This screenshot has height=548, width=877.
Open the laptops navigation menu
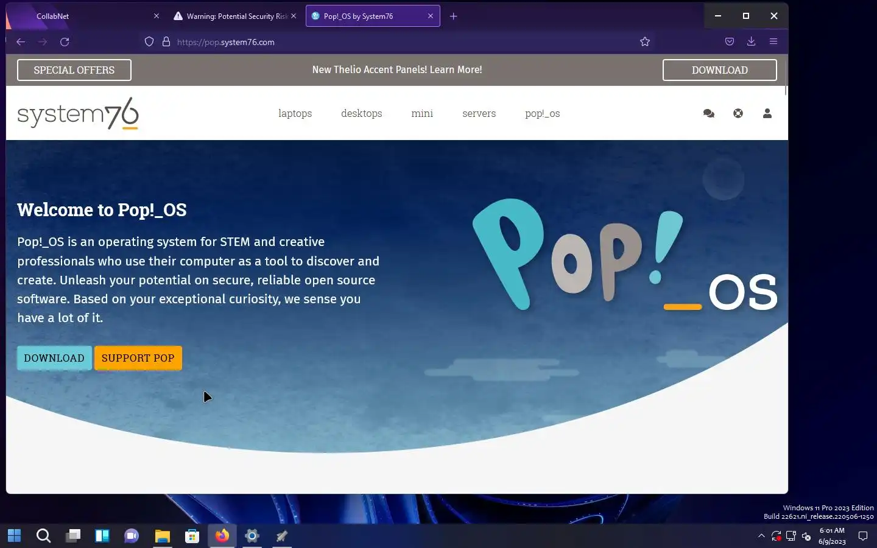(x=295, y=113)
